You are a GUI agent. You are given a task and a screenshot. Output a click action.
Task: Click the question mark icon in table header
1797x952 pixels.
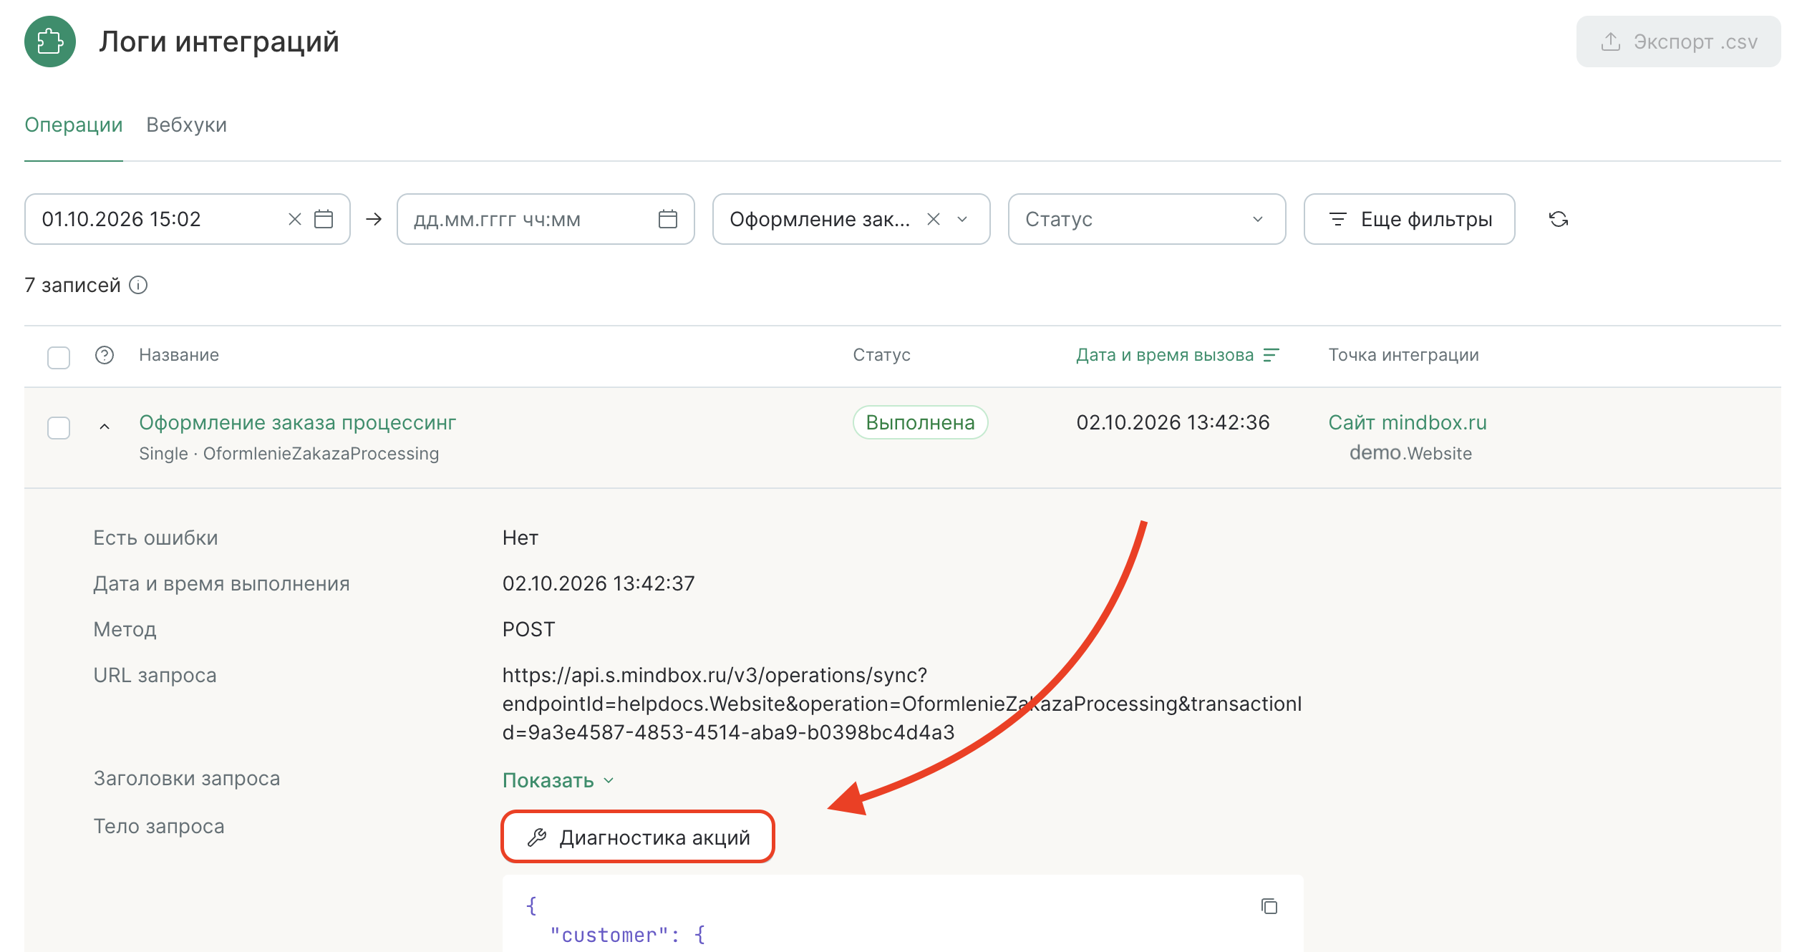pyautogui.click(x=105, y=355)
